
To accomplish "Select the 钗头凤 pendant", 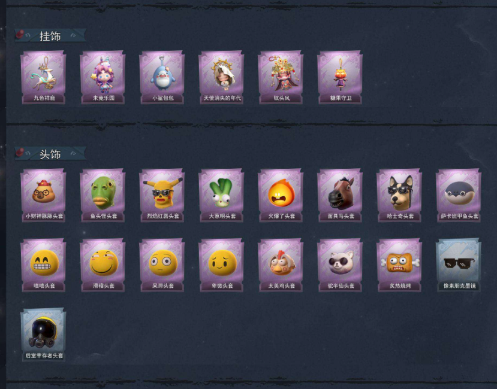I will (281, 78).
